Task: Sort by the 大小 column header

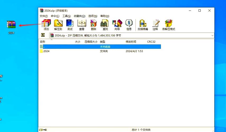Action: point(77,42)
